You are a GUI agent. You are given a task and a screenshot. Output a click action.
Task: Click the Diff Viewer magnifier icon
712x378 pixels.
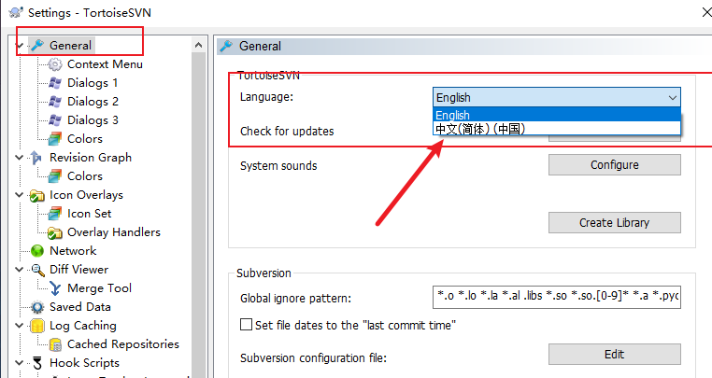pos(37,270)
